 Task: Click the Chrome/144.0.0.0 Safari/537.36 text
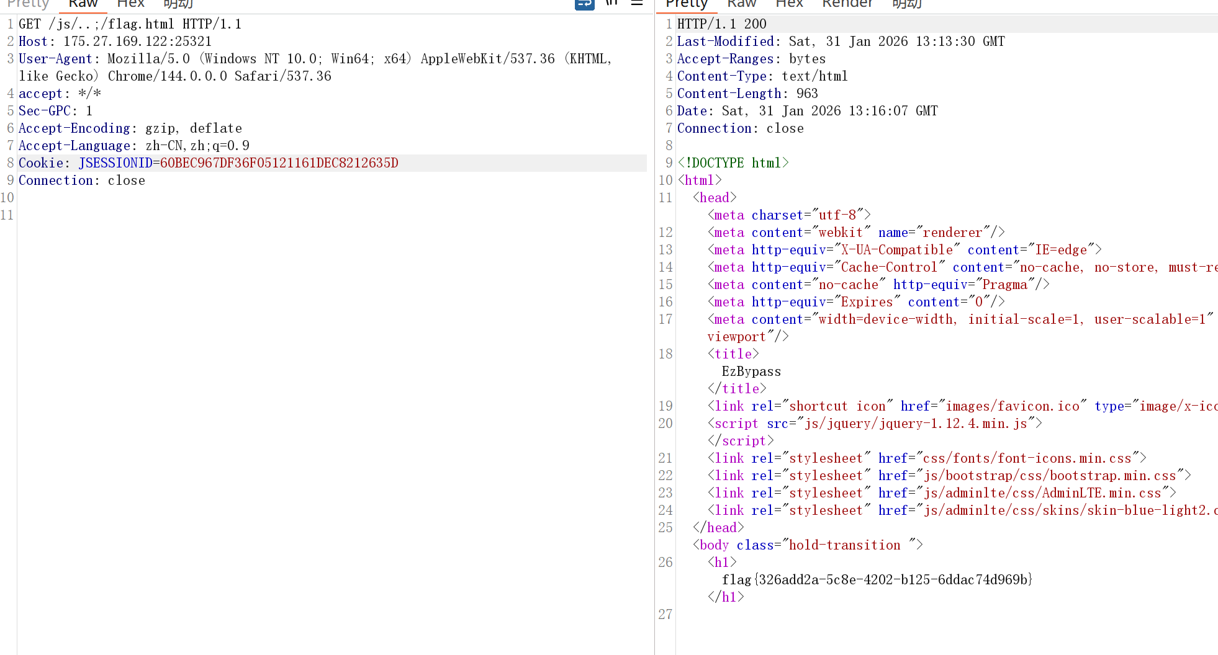(x=220, y=76)
